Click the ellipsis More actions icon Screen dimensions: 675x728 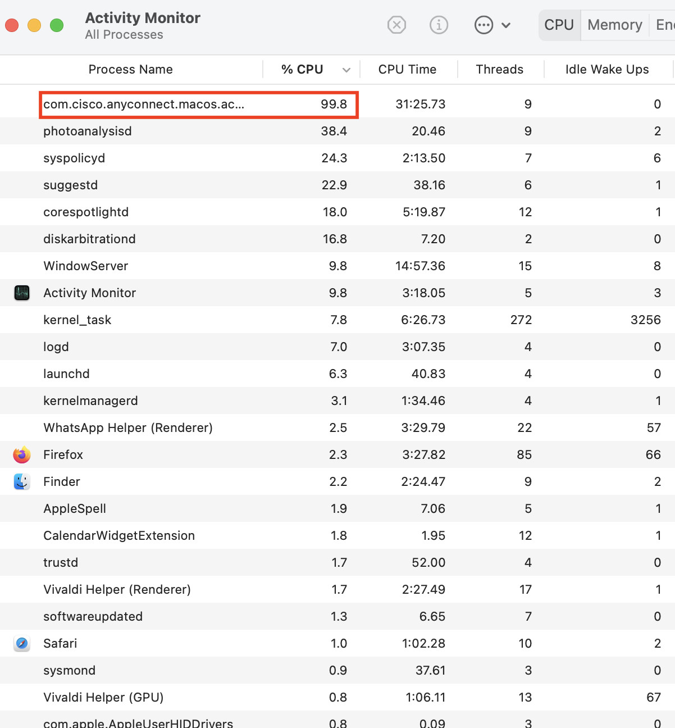click(x=484, y=25)
